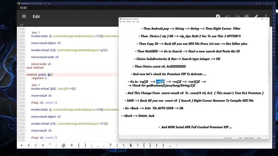Insert the '+' symbol from the shortcut bar
278x156 pixels.
(x=72, y=145)
